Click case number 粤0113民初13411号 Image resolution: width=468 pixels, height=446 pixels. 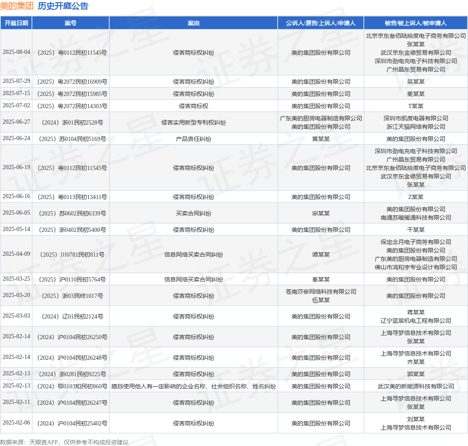72,197
